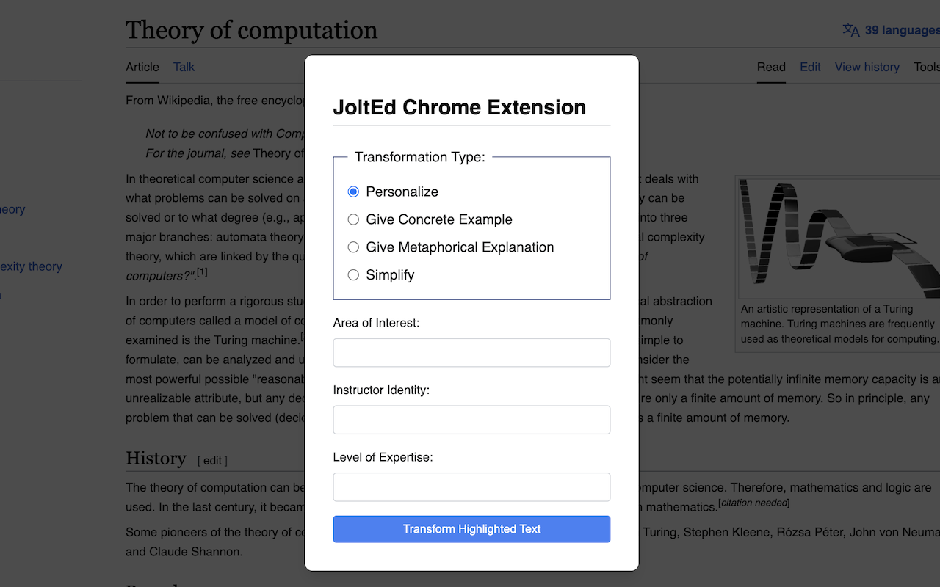Switch to the Talk tab
Image resolution: width=940 pixels, height=587 pixels.
[x=183, y=67]
